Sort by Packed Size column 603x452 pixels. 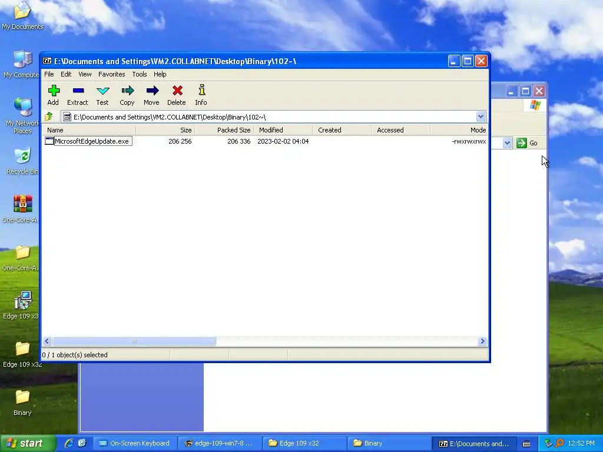point(224,130)
